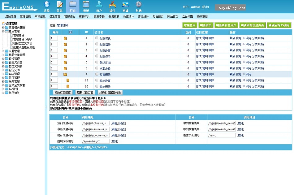Expand the 专题管理 tree node

point(3,51)
